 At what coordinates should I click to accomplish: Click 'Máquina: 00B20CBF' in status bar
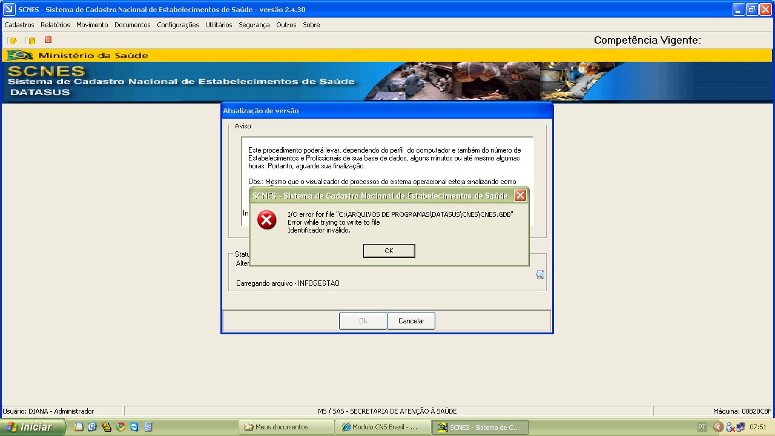(x=742, y=411)
